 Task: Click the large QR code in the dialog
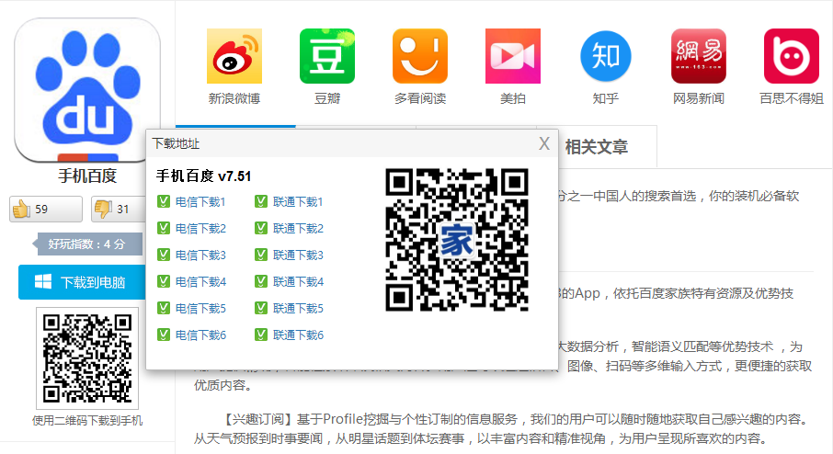coord(457,240)
